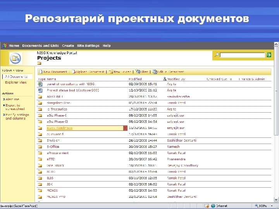Viewport: 279px width, 209px height.
Task: Sort by the Checked Out To column
Action: (x=219, y=79)
